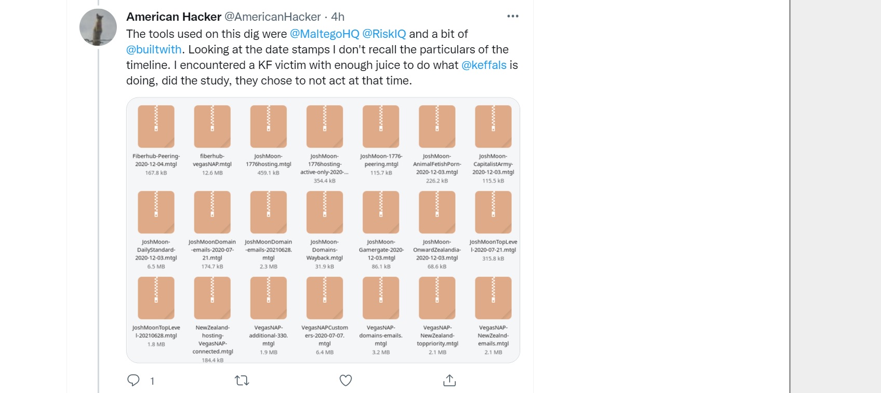Click the Fiberhub-Peering-2020-12-04.mtgl file icon

point(156,127)
